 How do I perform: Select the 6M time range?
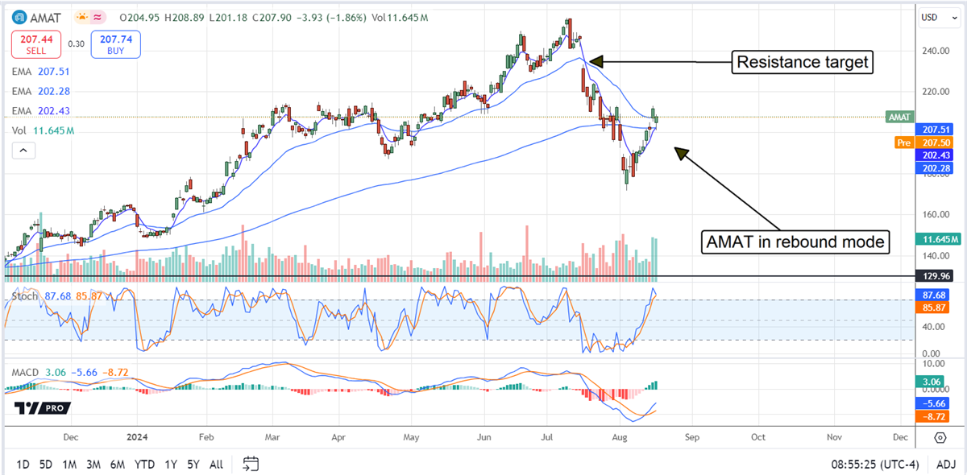(x=118, y=465)
